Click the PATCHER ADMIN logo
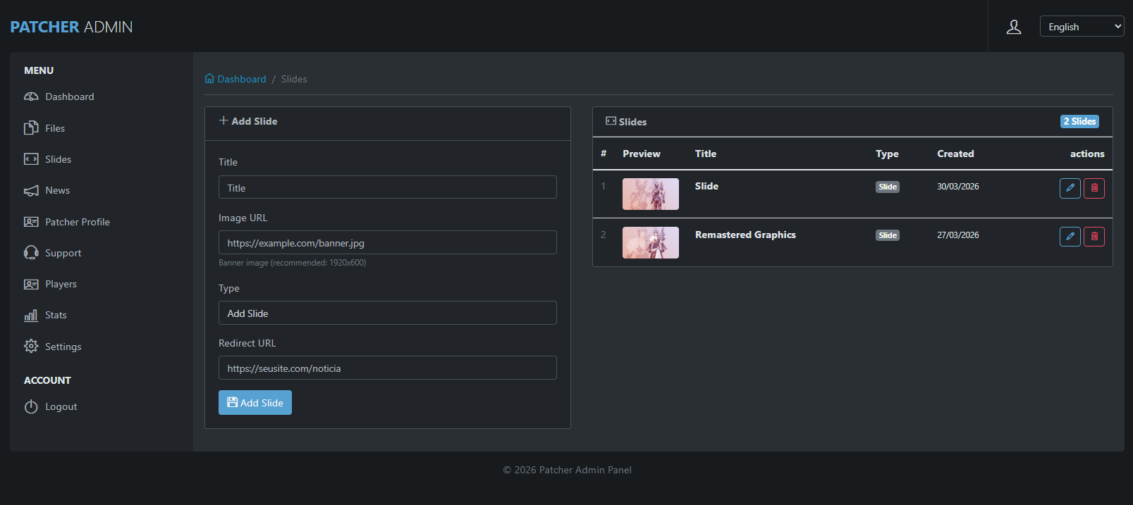The height and width of the screenshot is (505, 1133). pyautogui.click(x=71, y=27)
